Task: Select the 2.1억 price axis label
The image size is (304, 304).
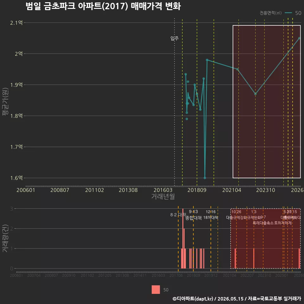Action: (x=16, y=23)
